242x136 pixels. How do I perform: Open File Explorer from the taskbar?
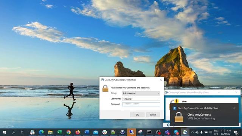(x=50, y=132)
